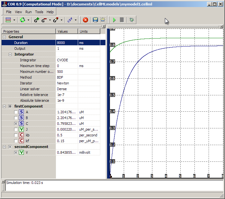Click the kf value 0.15

pyautogui.click(x=67, y=141)
